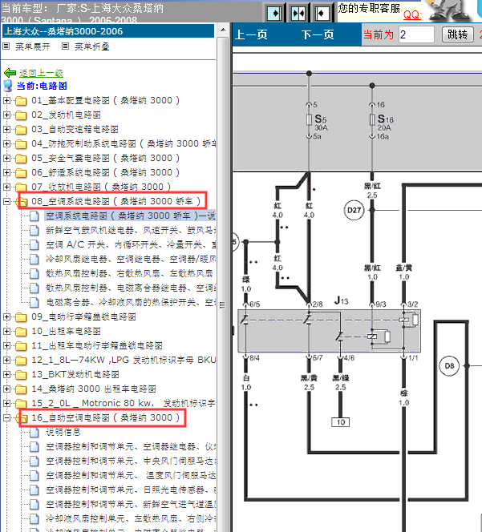This screenshot has height=532, width=482.
Task: Click folder icon of 03_自动变速箱电路图
Action: pyautogui.click(x=21, y=130)
